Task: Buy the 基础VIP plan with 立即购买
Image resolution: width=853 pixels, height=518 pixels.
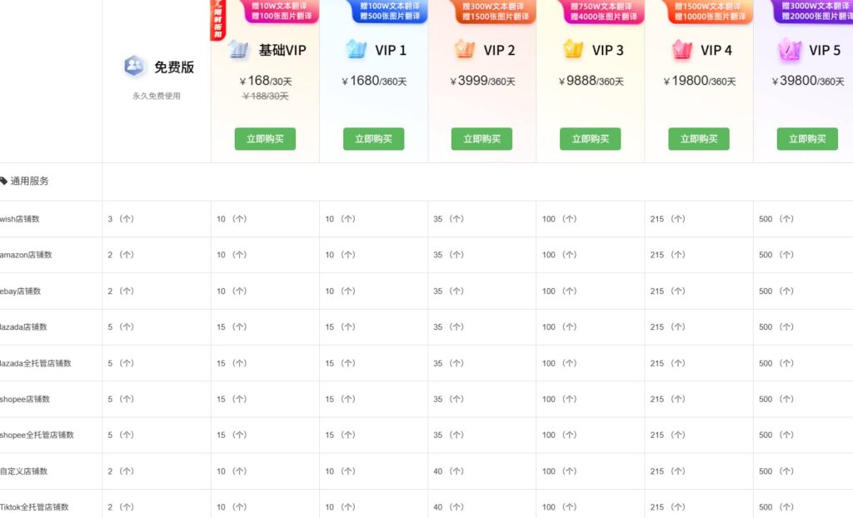Action: [265, 139]
